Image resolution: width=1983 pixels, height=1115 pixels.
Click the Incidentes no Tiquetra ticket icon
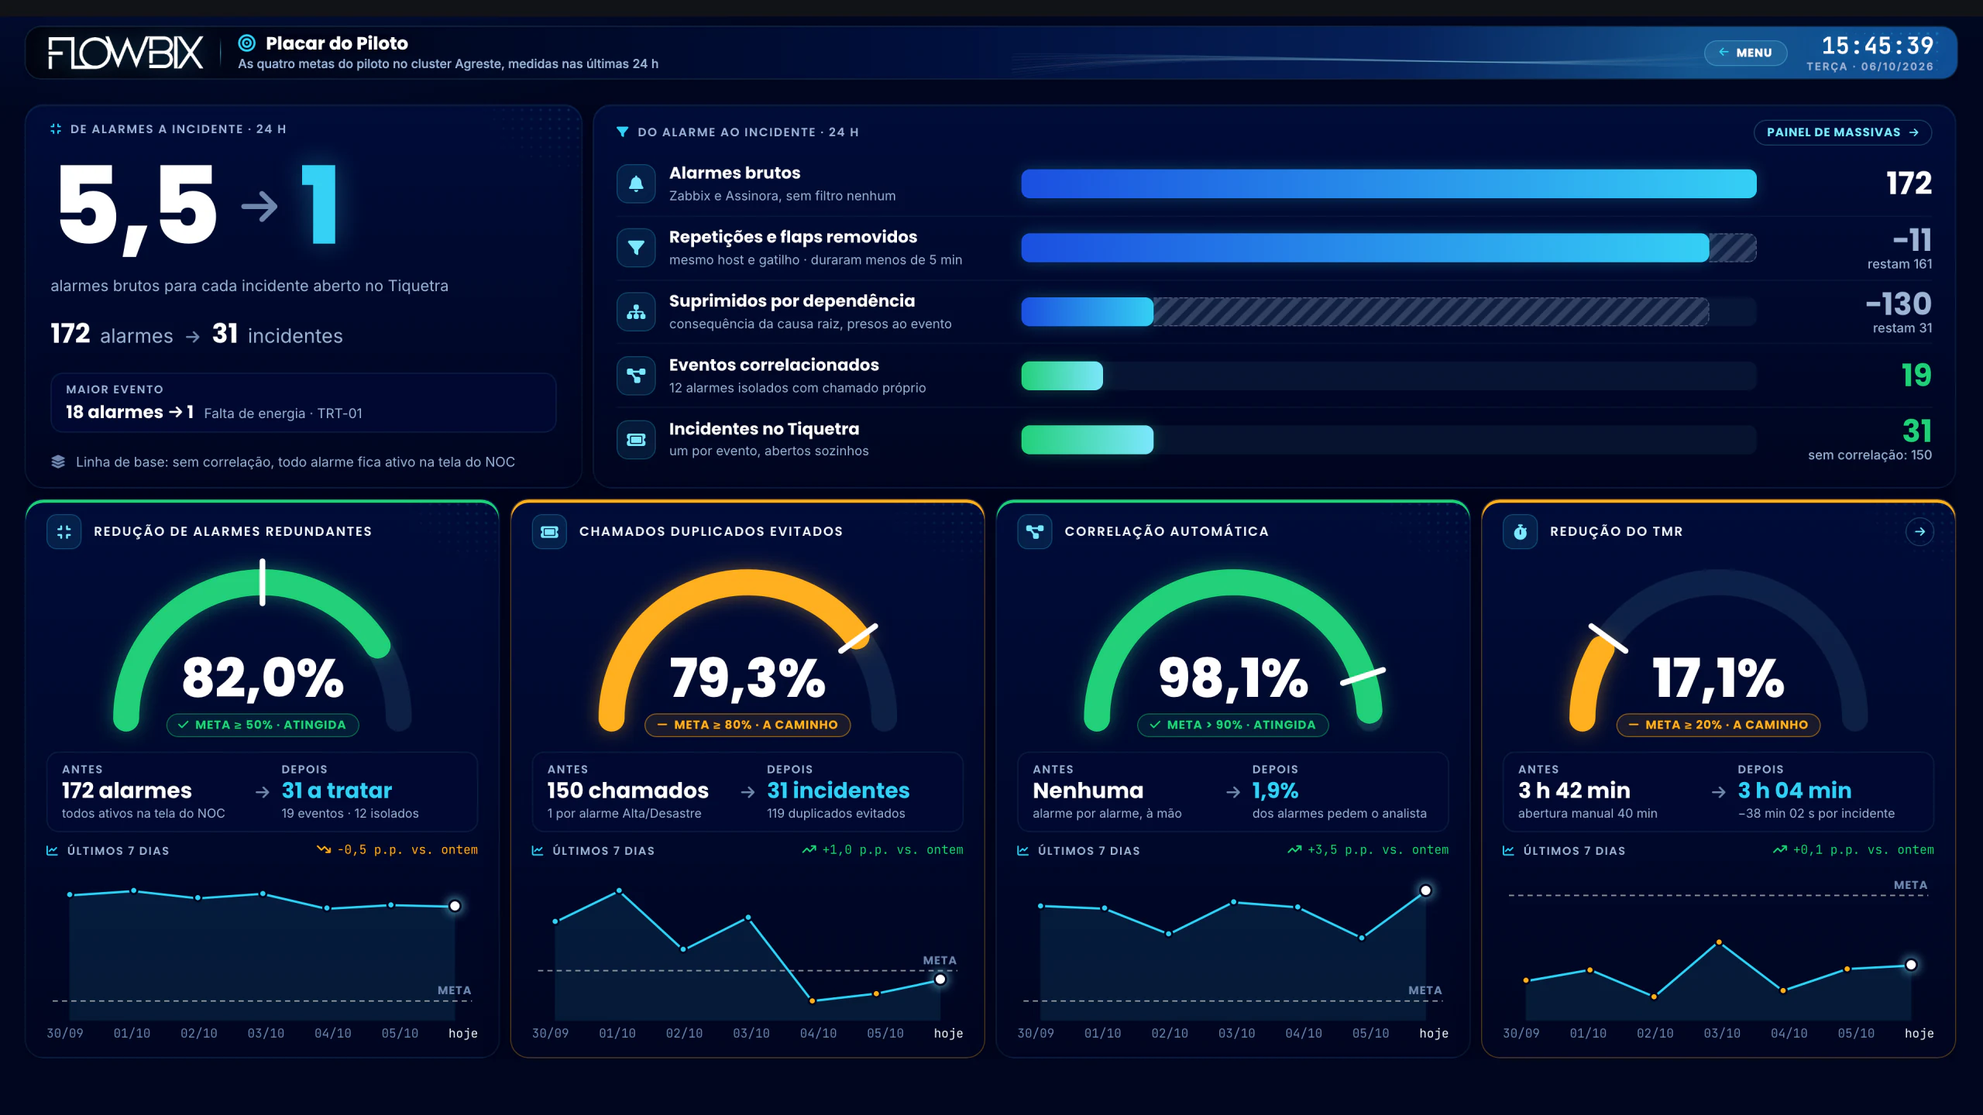tap(636, 440)
